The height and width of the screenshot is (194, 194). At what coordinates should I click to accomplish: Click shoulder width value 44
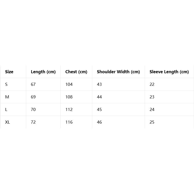pyautogui.click(x=99, y=97)
